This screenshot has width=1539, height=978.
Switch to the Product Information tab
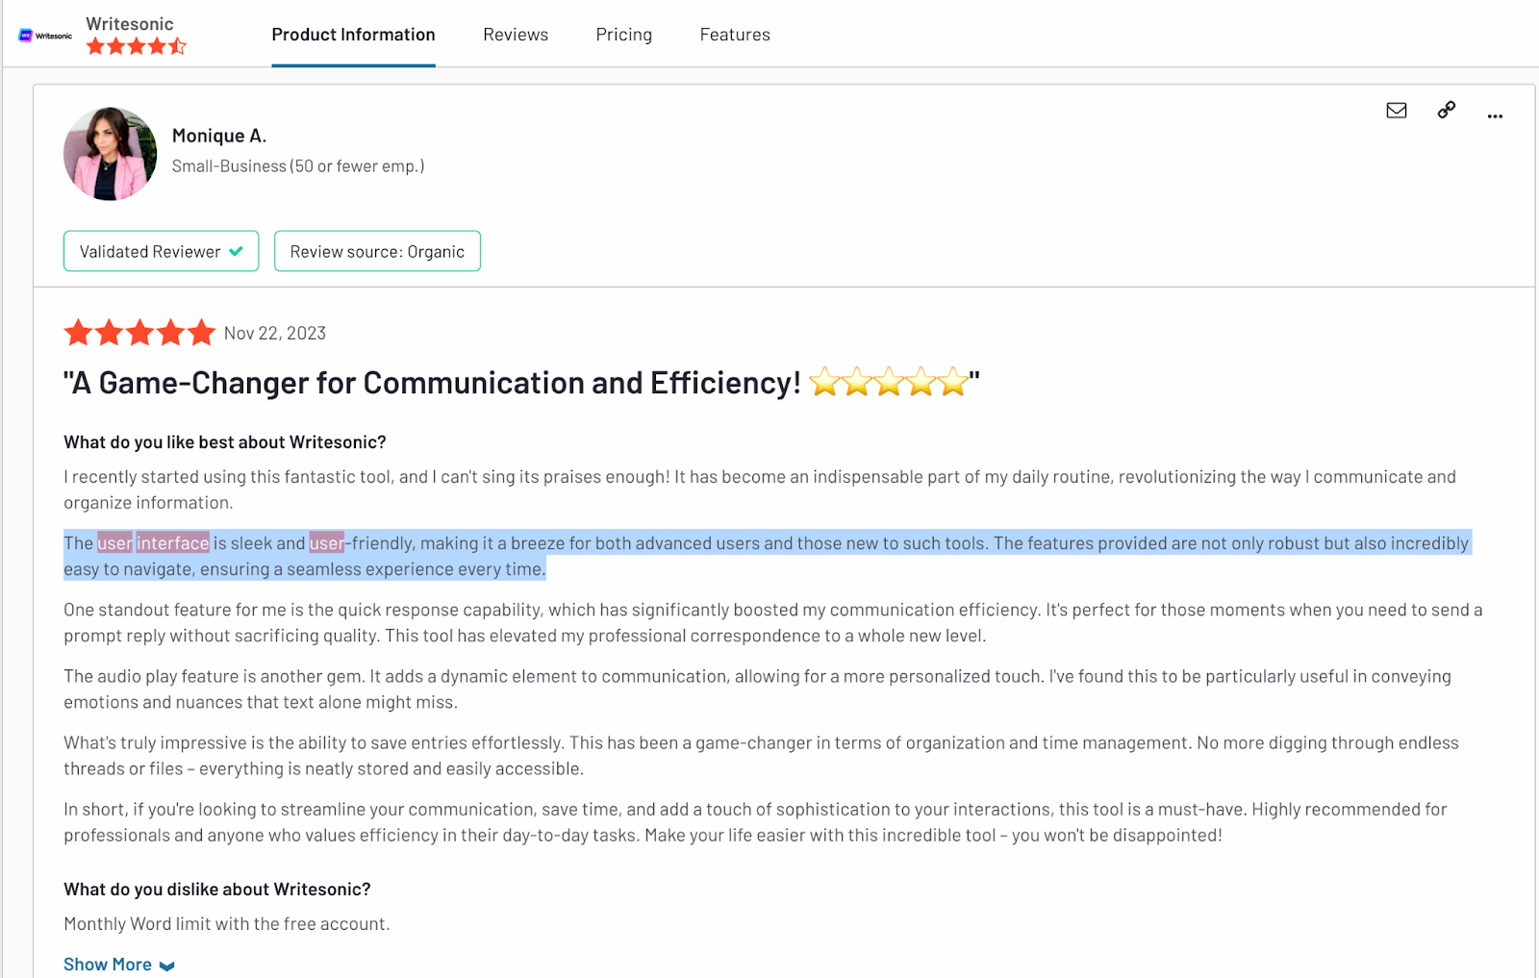point(353,35)
